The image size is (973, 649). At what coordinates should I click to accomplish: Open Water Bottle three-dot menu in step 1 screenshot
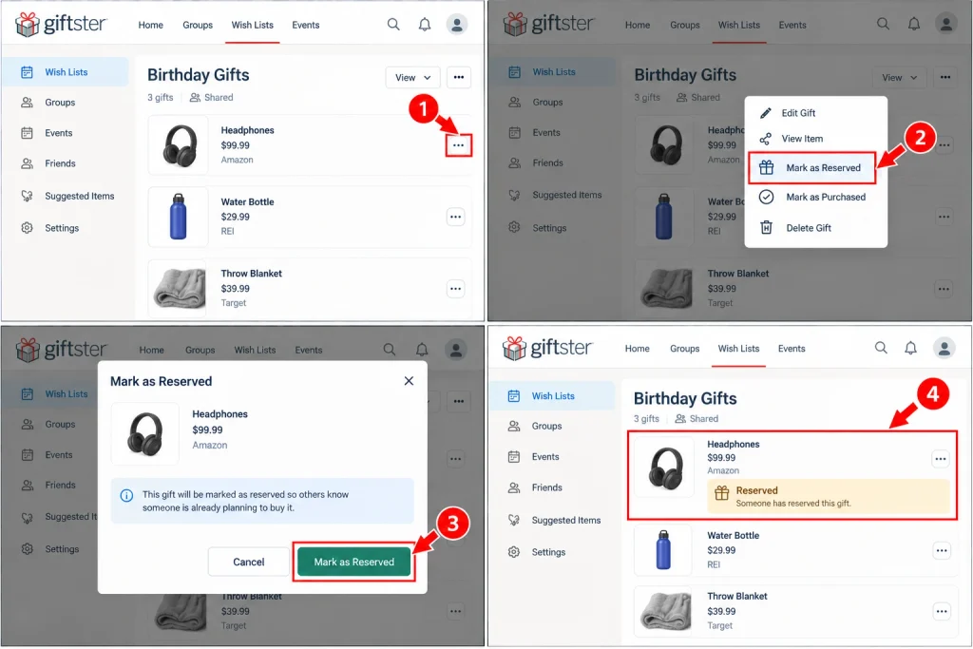(455, 218)
